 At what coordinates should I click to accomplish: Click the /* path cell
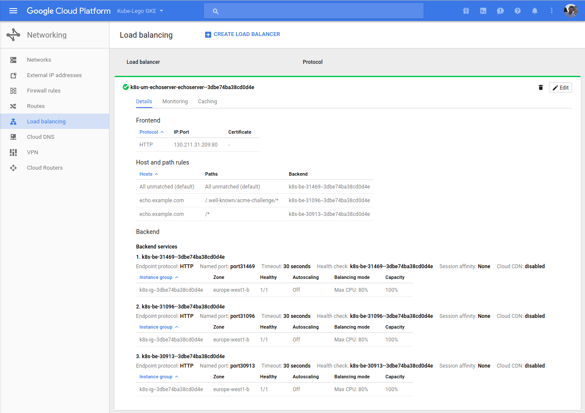pyautogui.click(x=207, y=214)
